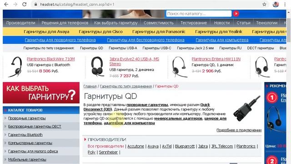Screen dimensions: 291x164
Task: Select Гарнитуры для Cisco
Action: click(x=100, y=31)
